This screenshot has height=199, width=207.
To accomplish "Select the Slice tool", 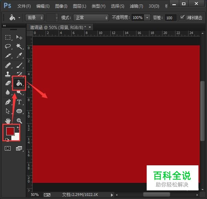I will [8, 55].
